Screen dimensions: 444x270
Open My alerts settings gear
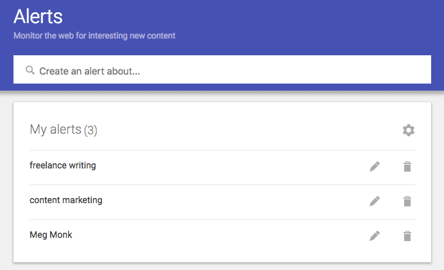[x=408, y=130]
